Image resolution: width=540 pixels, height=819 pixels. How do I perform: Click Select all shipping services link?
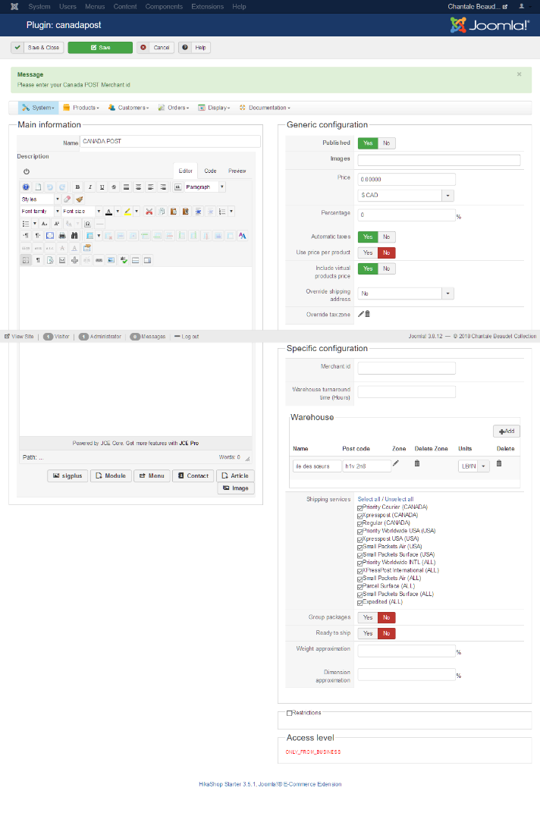[369, 499]
